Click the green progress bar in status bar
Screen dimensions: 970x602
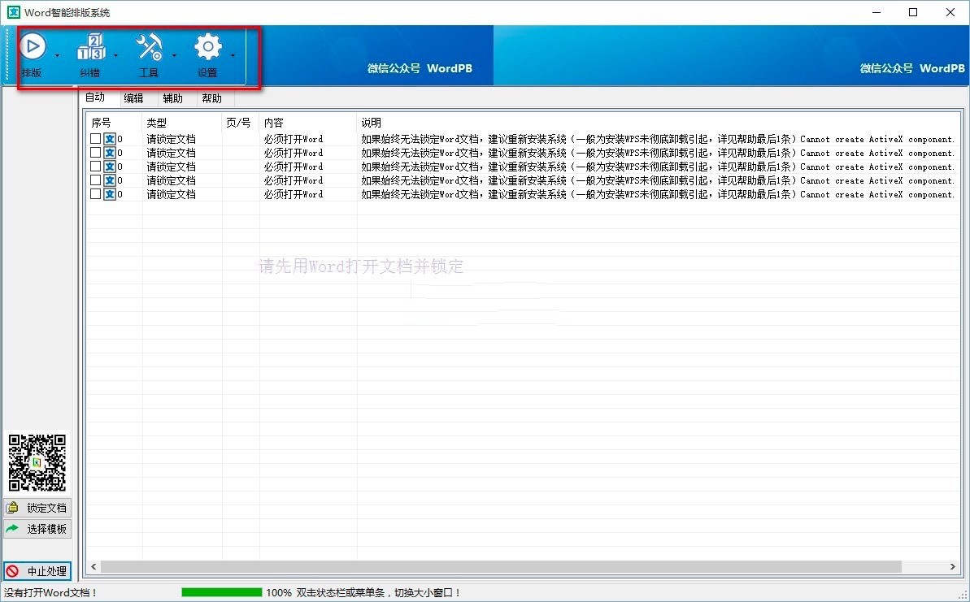(221, 592)
